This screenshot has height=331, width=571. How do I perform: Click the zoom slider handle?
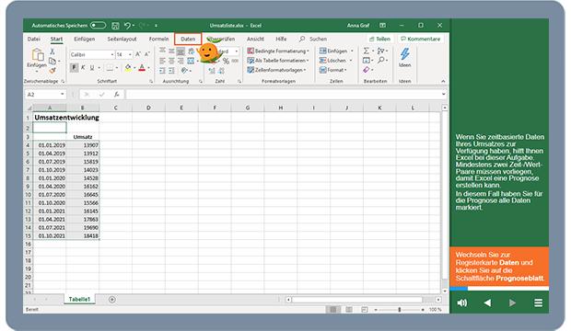tap(400, 310)
